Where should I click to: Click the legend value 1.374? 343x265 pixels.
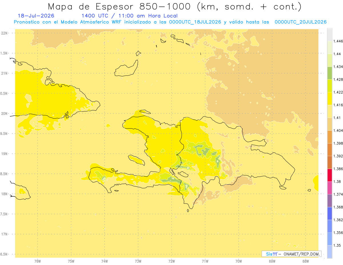[338, 194]
